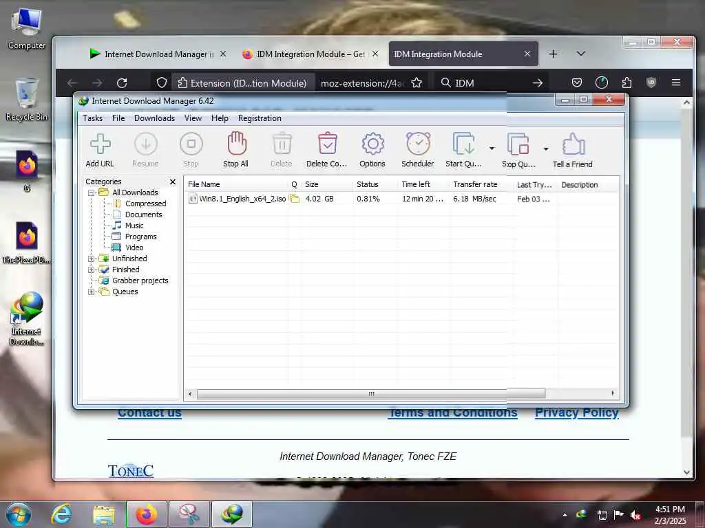Open the Help menu
This screenshot has height=528, width=705.
(220, 118)
